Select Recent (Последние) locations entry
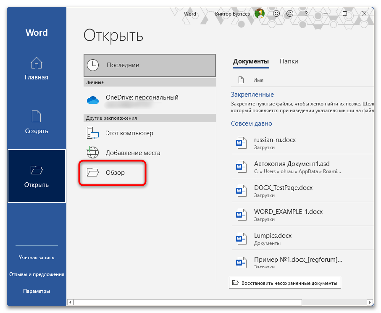The image size is (381, 313). (150, 65)
